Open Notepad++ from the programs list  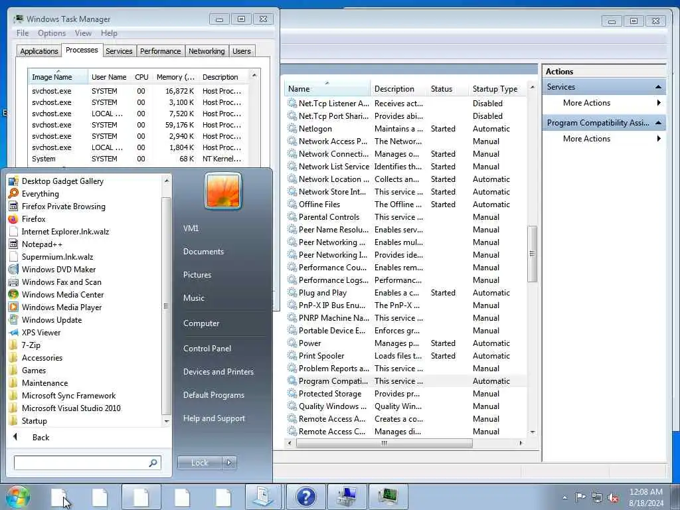coord(42,244)
